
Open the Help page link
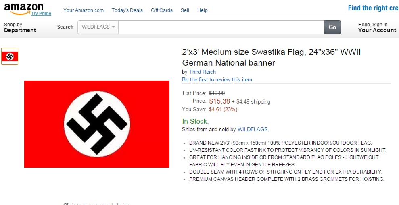click(203, 10)
